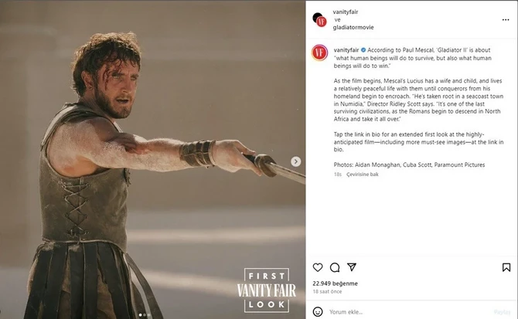This screenshot has height=319, width=518.
Task: Click inside the "Yorum ekle..." comment field
Action: click(x=408, y=312)
